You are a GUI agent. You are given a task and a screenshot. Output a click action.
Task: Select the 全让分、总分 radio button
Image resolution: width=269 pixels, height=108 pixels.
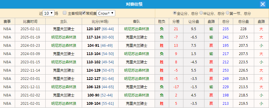pyautogui.click(x=175, y=13)
